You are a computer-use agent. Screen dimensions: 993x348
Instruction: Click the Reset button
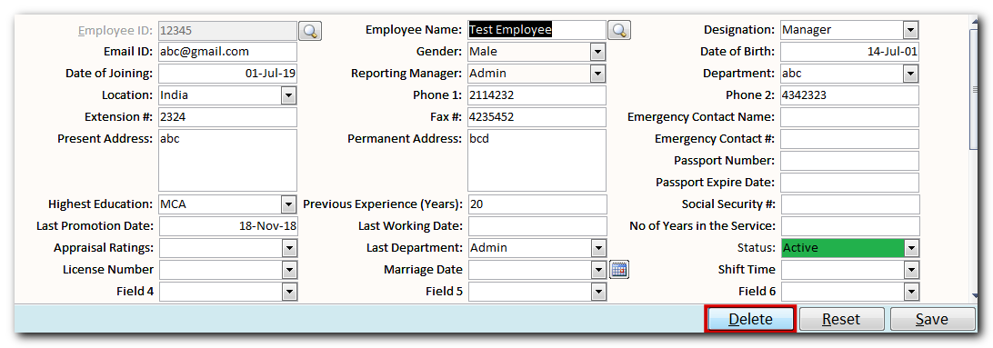841,320
